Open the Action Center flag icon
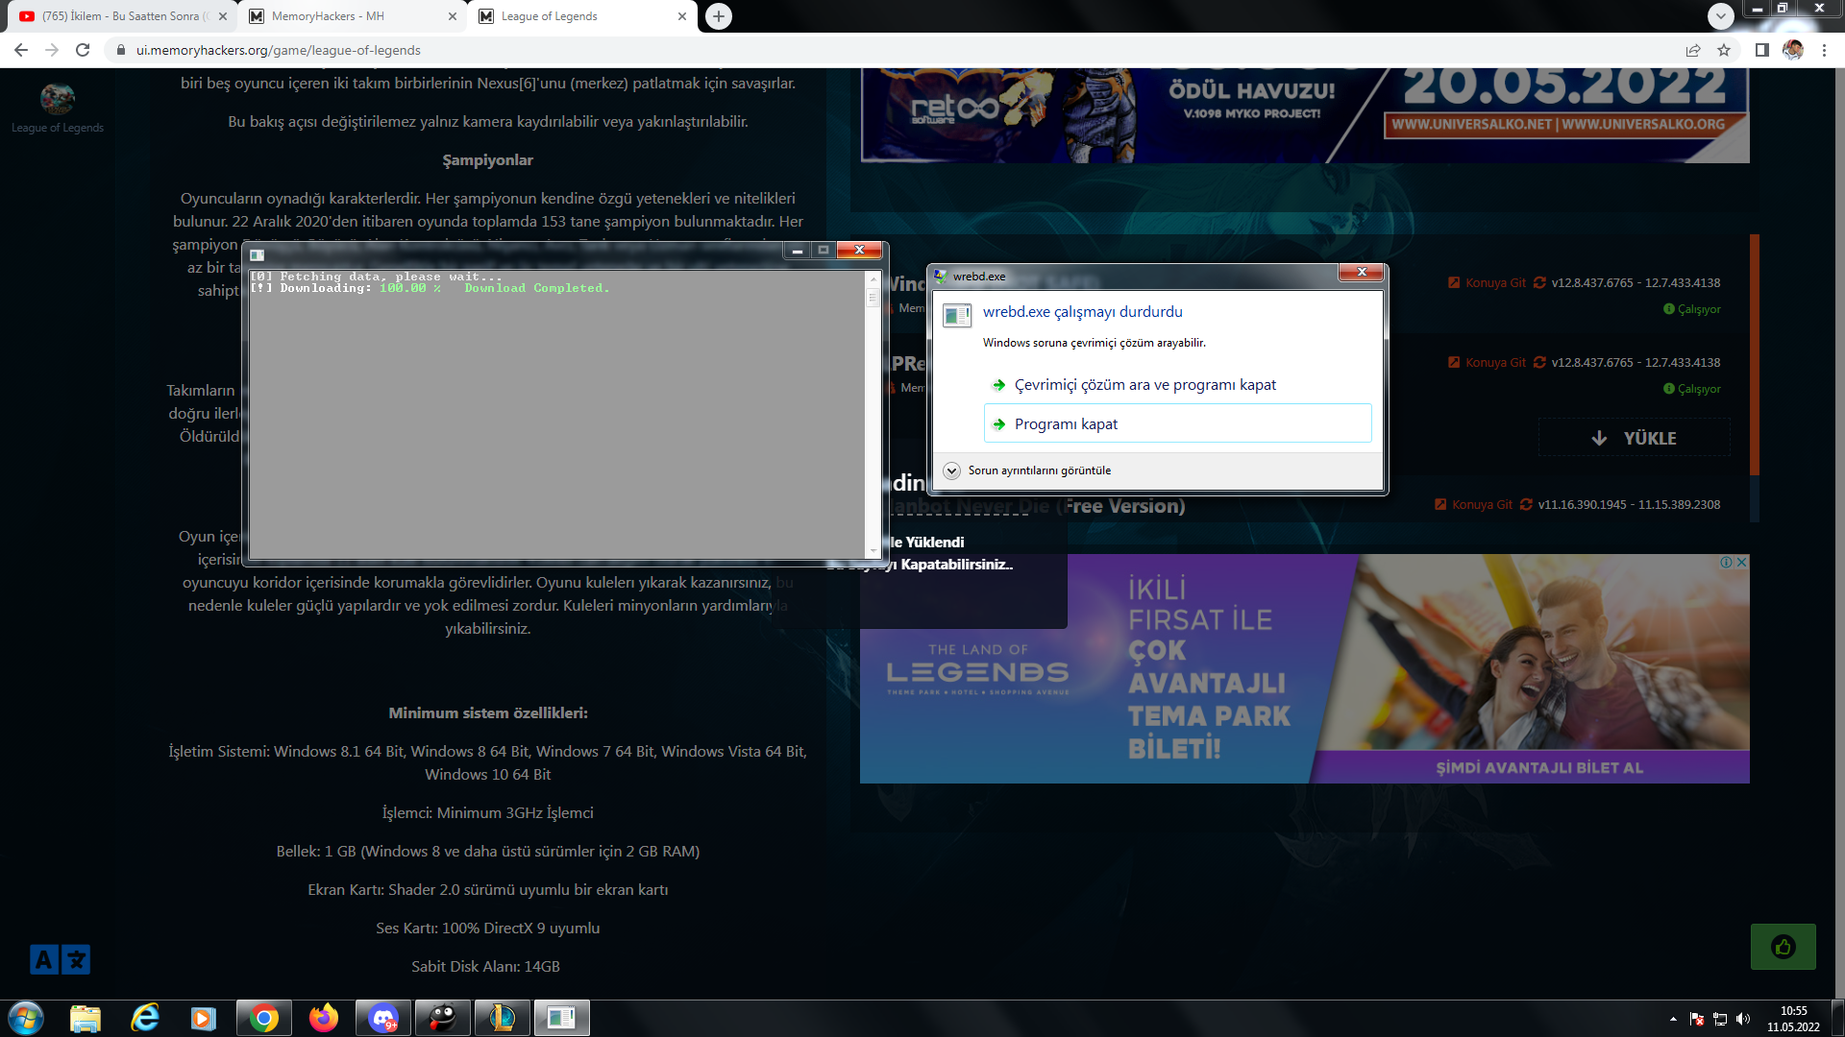Screen dimensions: 1845x1037 (x=1697, y=1019)
